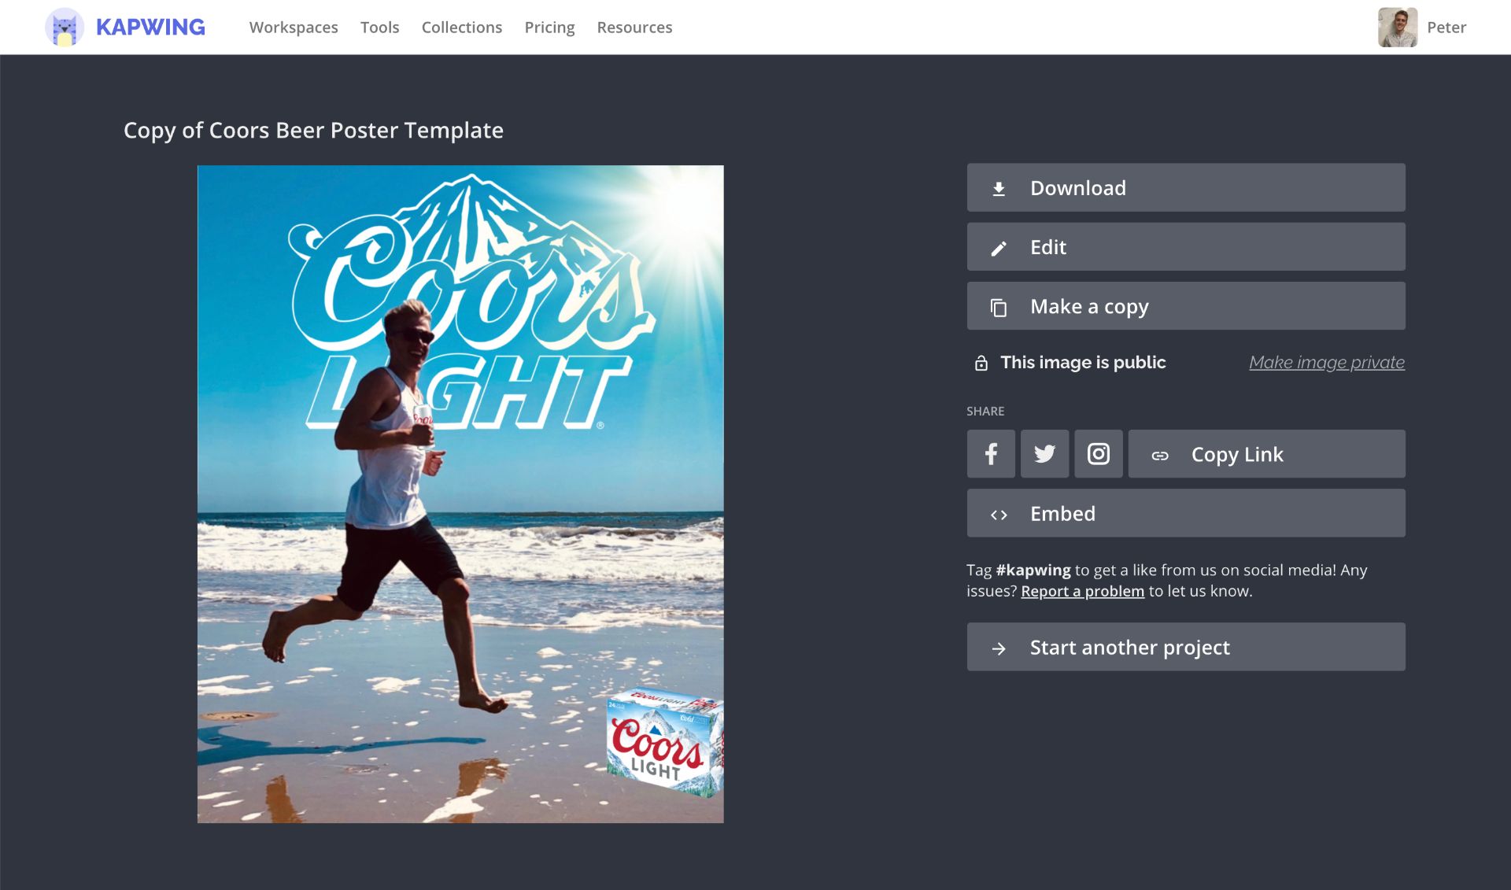Click the Report a problem link
Screen dimensions: 1511x890
click(1082, 592)
